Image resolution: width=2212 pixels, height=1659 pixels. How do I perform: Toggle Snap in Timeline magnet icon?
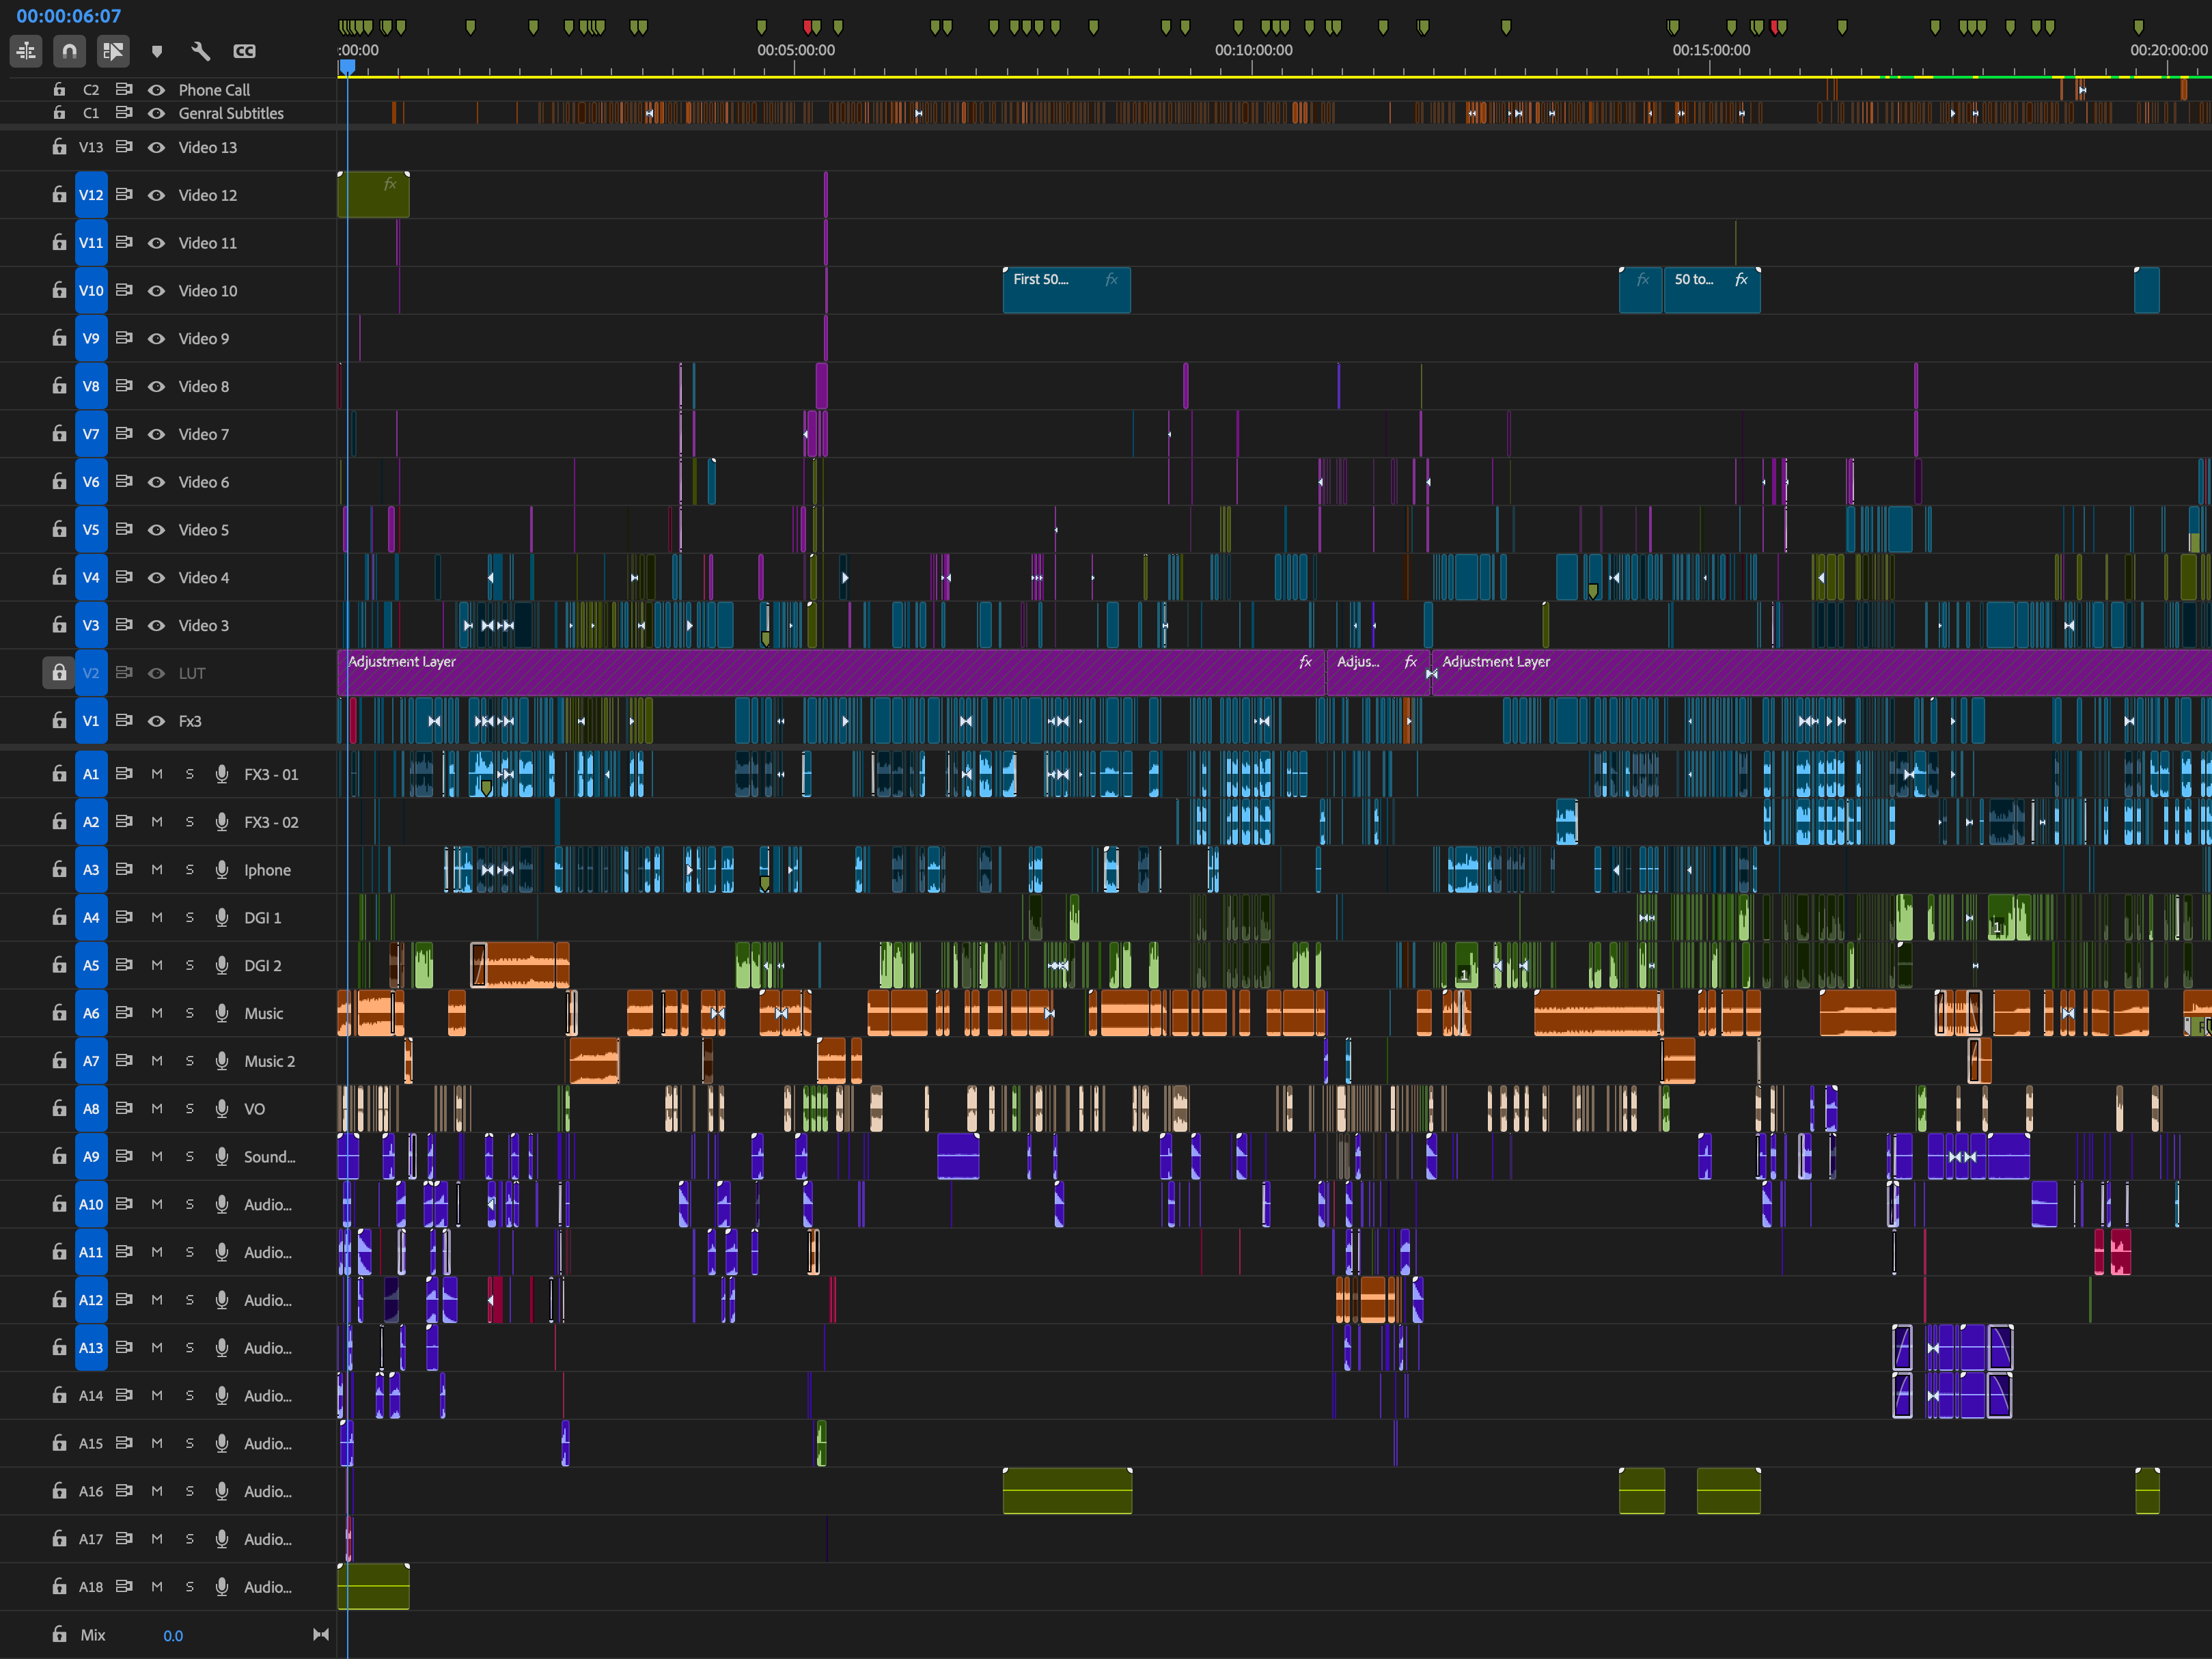coord(69,50)
